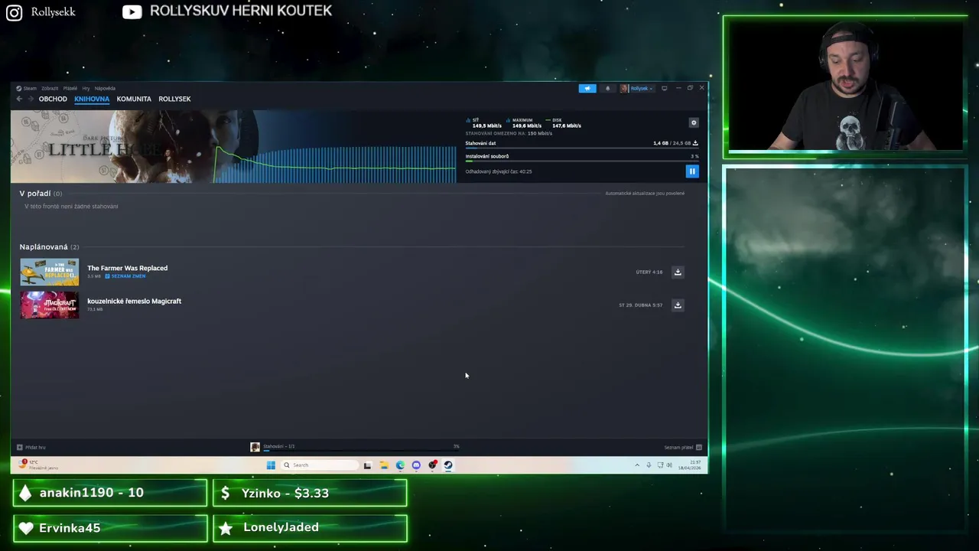This screenshot has width=979, height=551.
Task: Click the V pořadí section heading
Action: (x=41, y=194)
